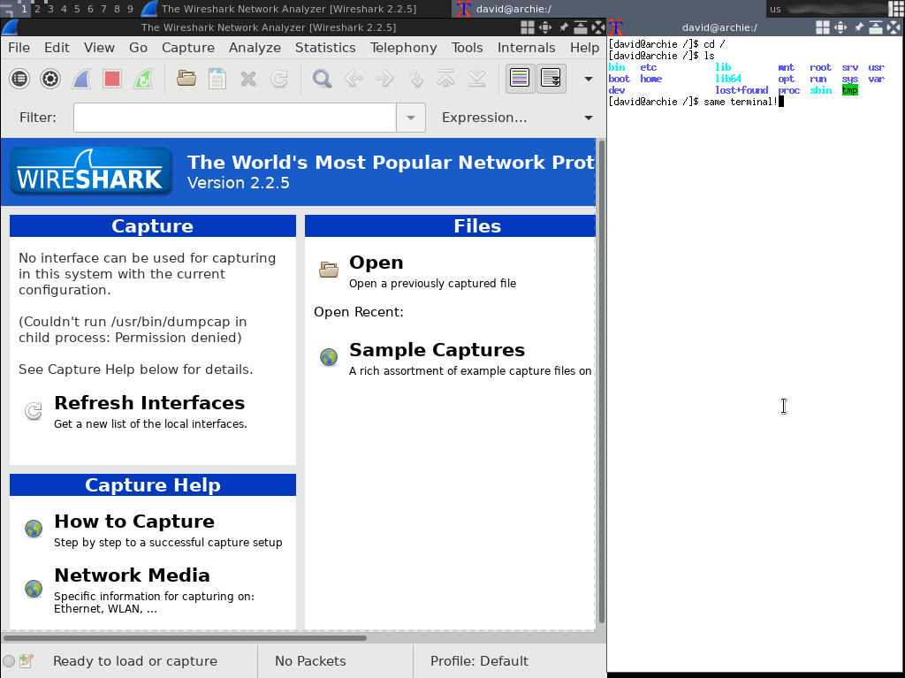Open the filter history dropdown arrow
Image resolution: width=905 pixels, height=678 pixels.
411,118
